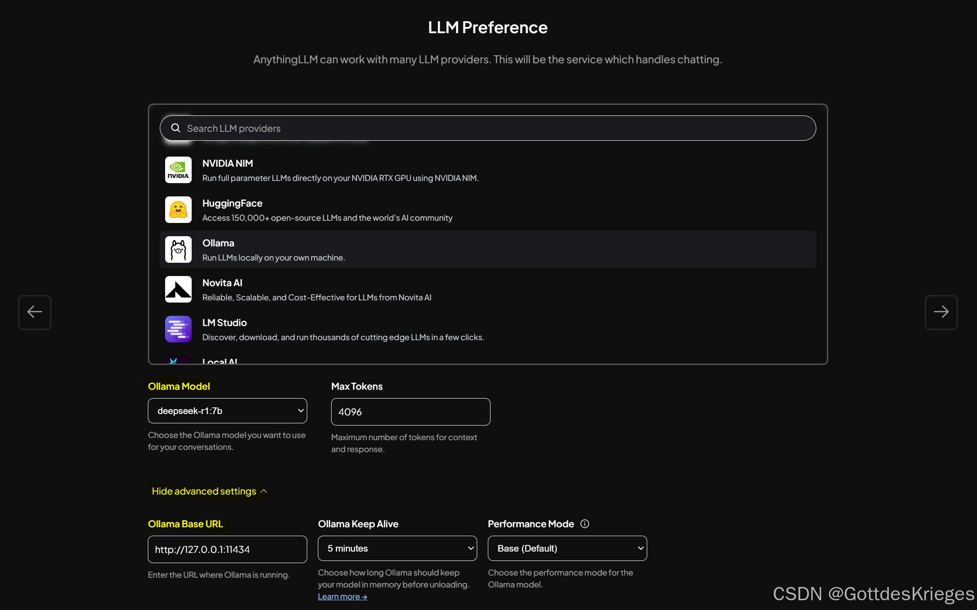Viewport: 977px width, 610px height.
Task: Click the Performance Mode info icon
Action: 584,524
